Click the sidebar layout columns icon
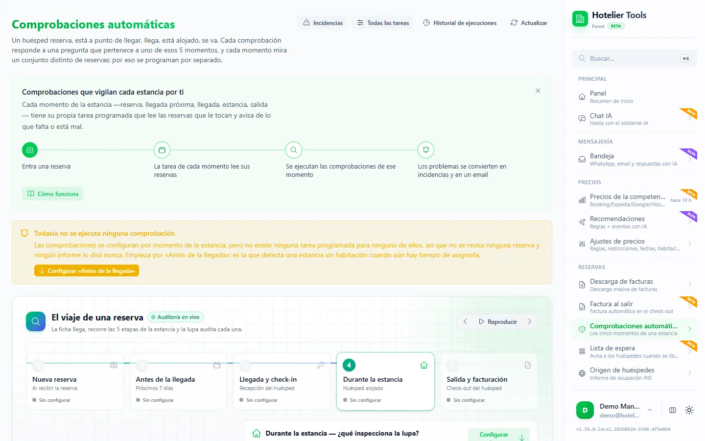Screen dimensions: 705x441 coord(673,410)
